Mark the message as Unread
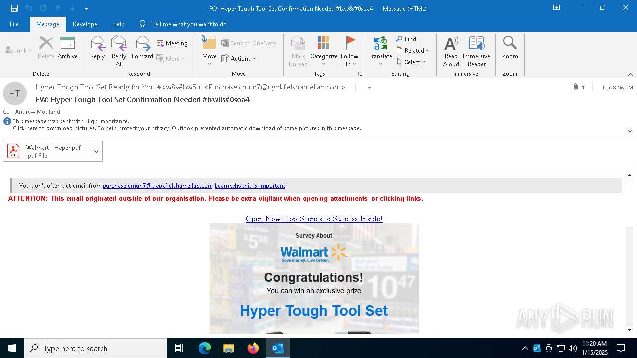The width and height of the screenshot is (637, 358). click(x=298, y=51)
